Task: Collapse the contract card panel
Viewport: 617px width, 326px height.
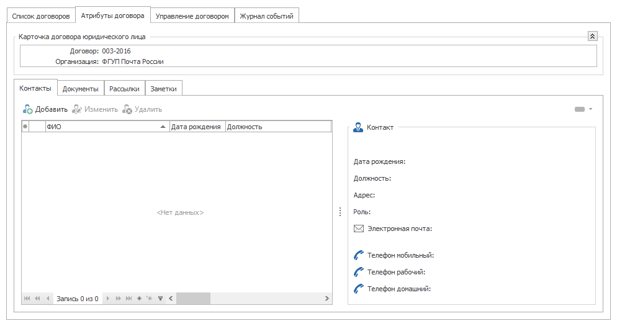Action: click(x=593, y=36)
